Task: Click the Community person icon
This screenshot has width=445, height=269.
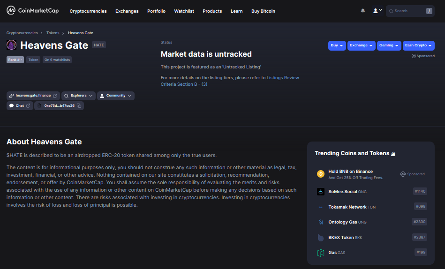Action: pos(102,96)
